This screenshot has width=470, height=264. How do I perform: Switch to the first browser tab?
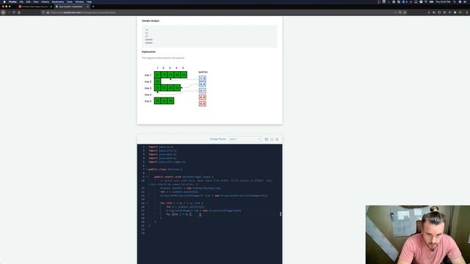point(35,7)
